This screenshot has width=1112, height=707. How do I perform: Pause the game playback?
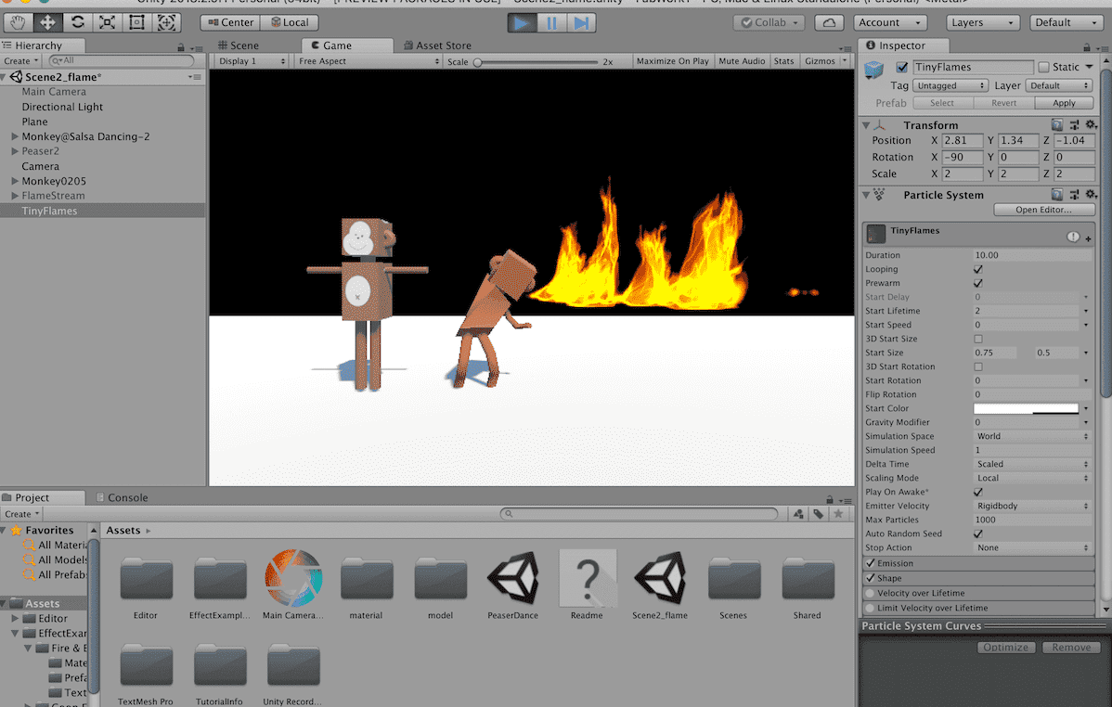click(x=551, y=22)
